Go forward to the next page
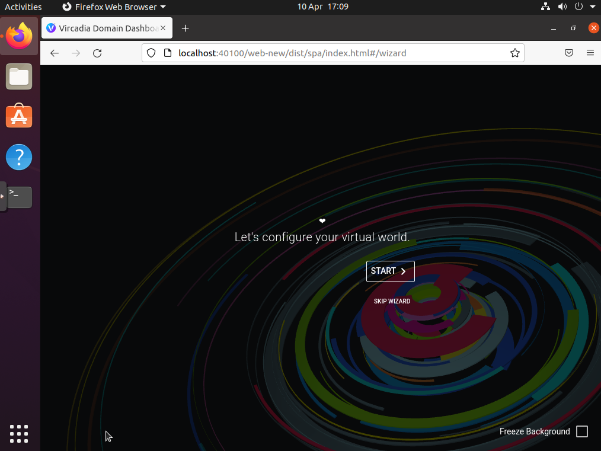Image resolution: width=601 pixels, height=451 pixels. click(76, 53)
